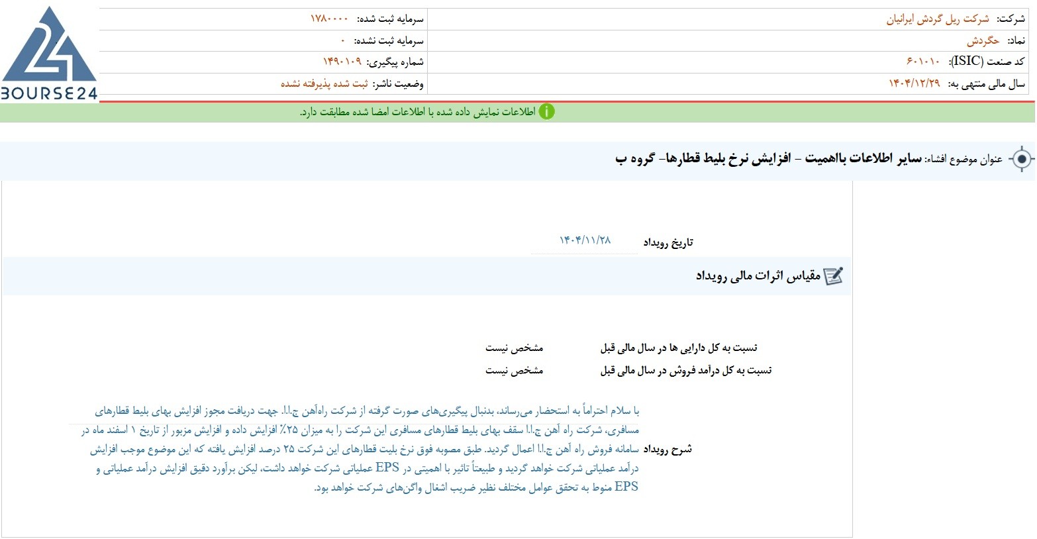Click fiscal year end date ۱۴۰۴/۱۲/۲۹
Image resolution: width=1037 pixels, height=539 pixels.
tap(914, 83)
